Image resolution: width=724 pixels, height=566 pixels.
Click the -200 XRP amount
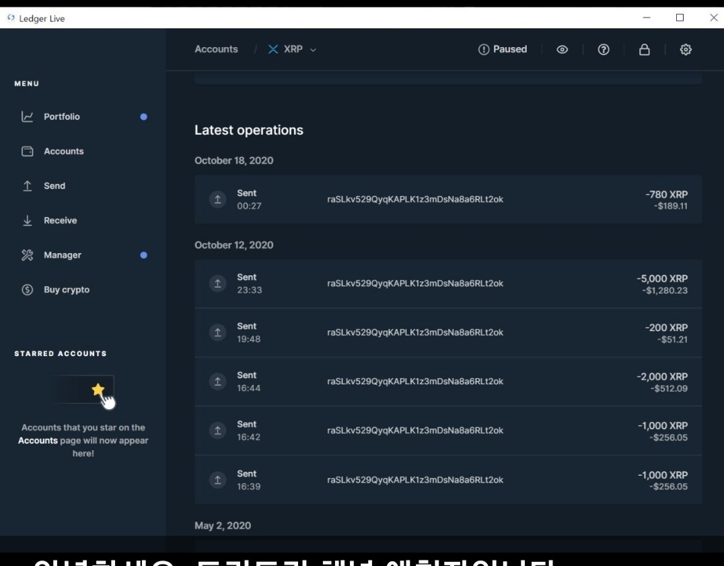(666, 327)
